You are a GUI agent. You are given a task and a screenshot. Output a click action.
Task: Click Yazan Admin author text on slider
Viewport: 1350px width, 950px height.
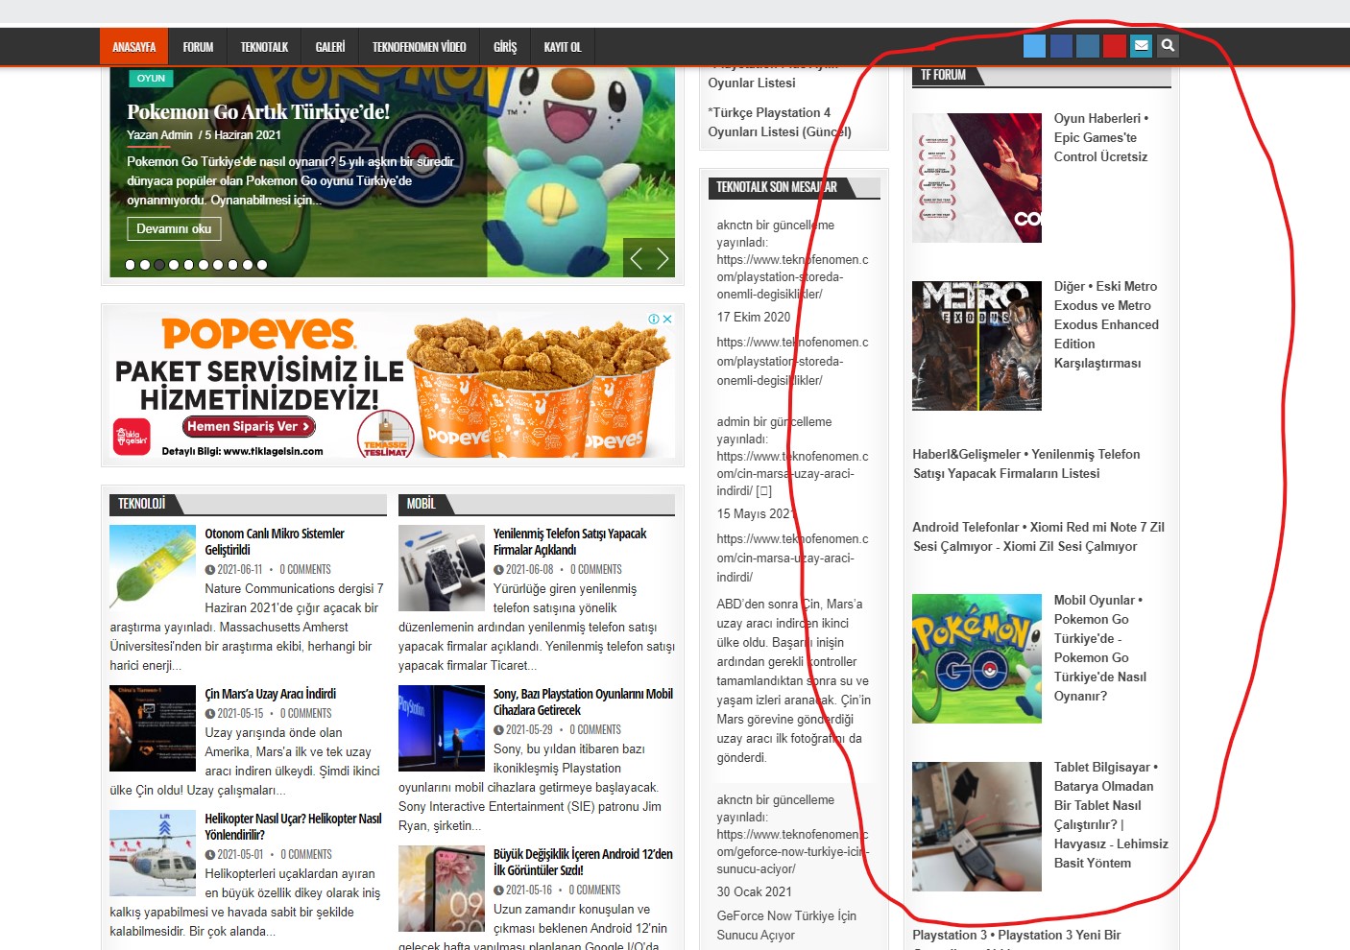(159, 135)
